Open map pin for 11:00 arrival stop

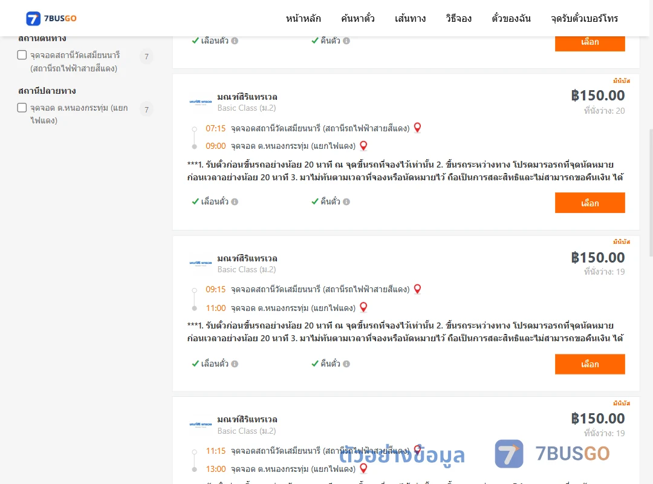tap(363, 307)
